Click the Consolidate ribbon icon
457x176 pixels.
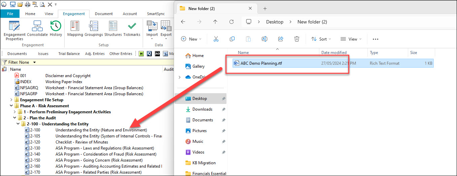37,28
